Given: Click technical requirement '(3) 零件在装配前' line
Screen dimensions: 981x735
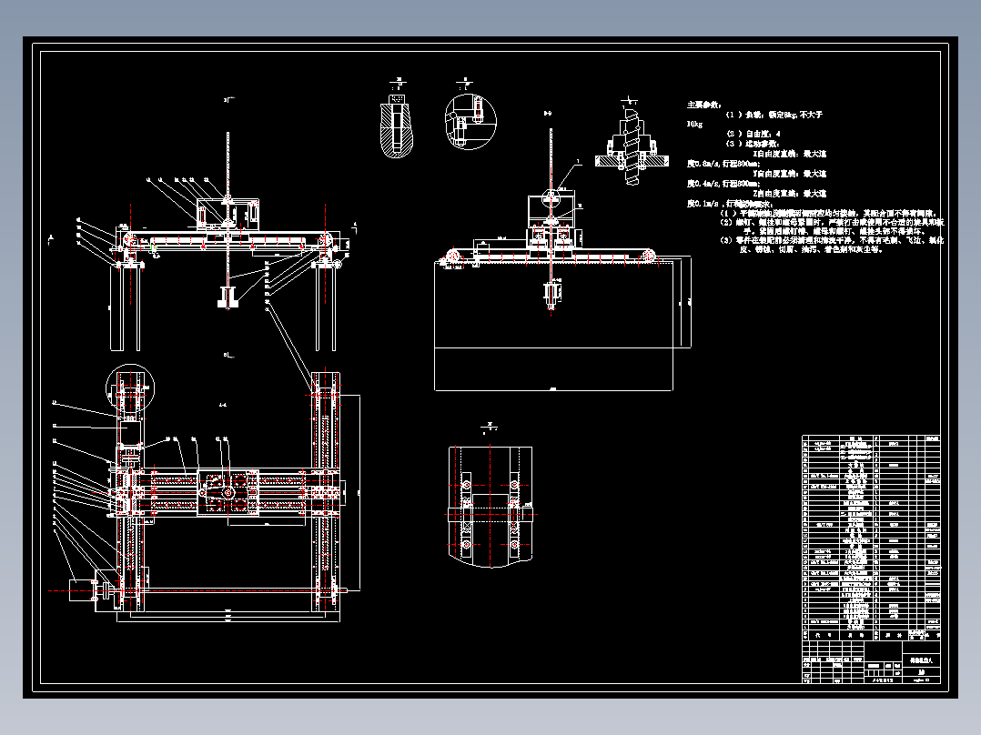Looking at the screenshot, I should tap(832, 239).
